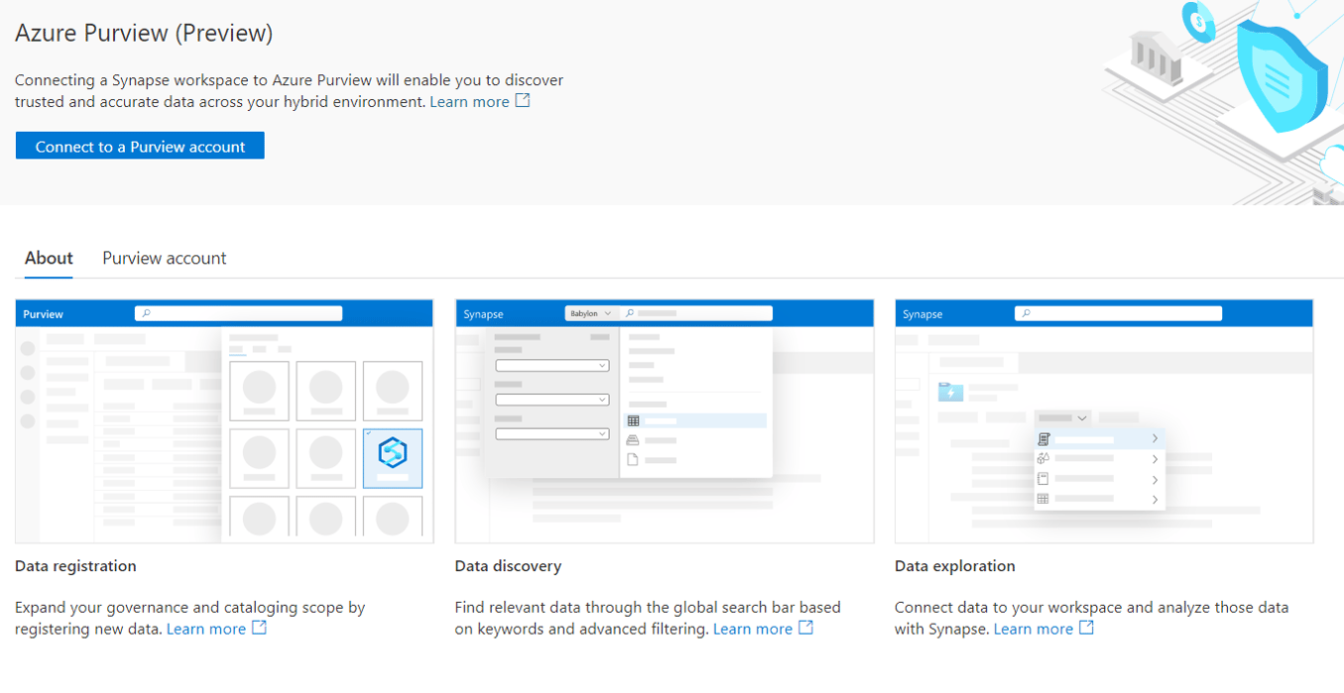
Task: Click the Data discovery preview thumbnail
Action: 664,421
